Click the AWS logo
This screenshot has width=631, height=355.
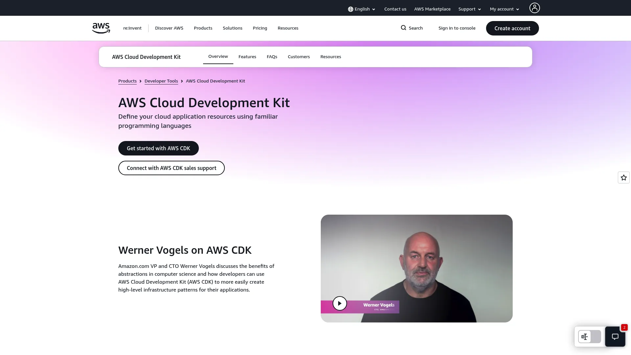(101, 28)
